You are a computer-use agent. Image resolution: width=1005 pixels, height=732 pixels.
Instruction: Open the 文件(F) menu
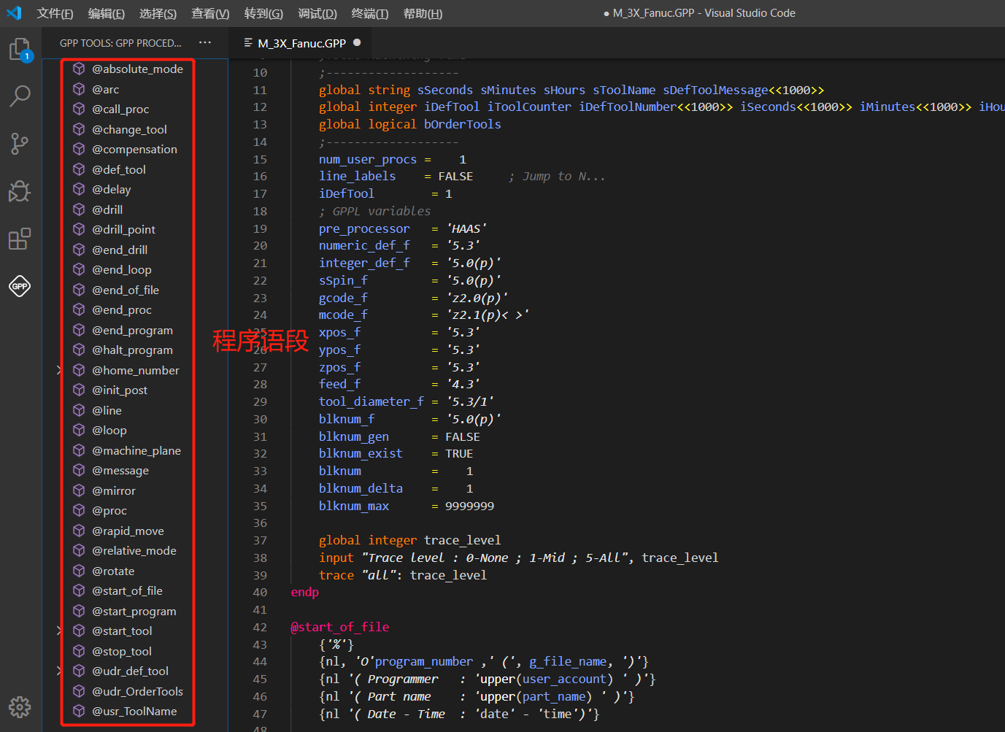(55, 13)
